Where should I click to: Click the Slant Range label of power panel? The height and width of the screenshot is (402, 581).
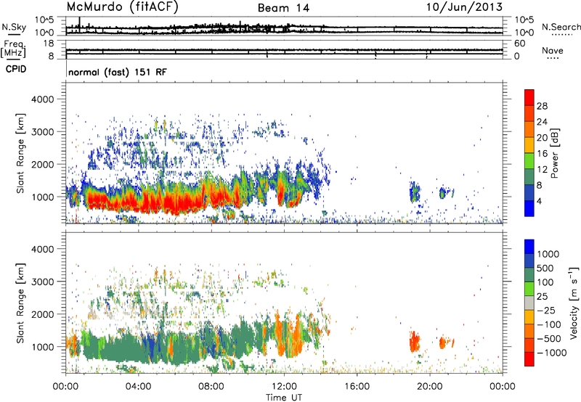20,154
